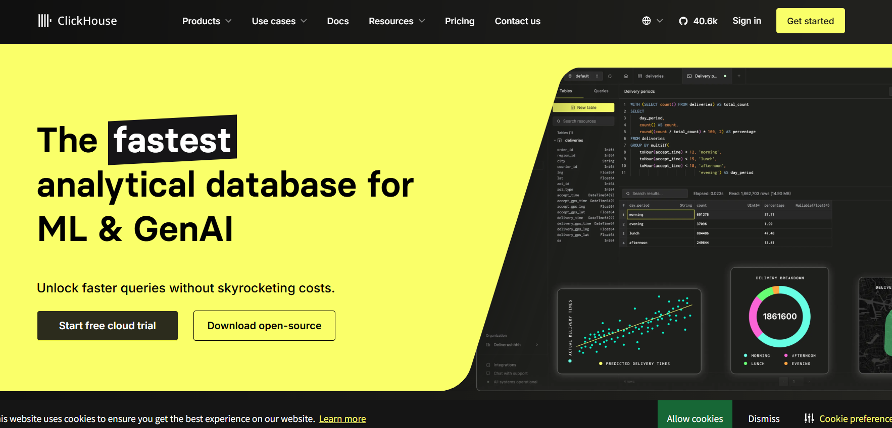Click Chat with support
This screenshot has width=892, height=428.
point(507,374)
